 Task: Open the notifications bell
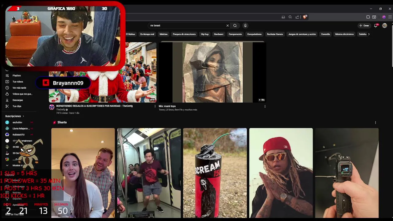coord(376,25)
